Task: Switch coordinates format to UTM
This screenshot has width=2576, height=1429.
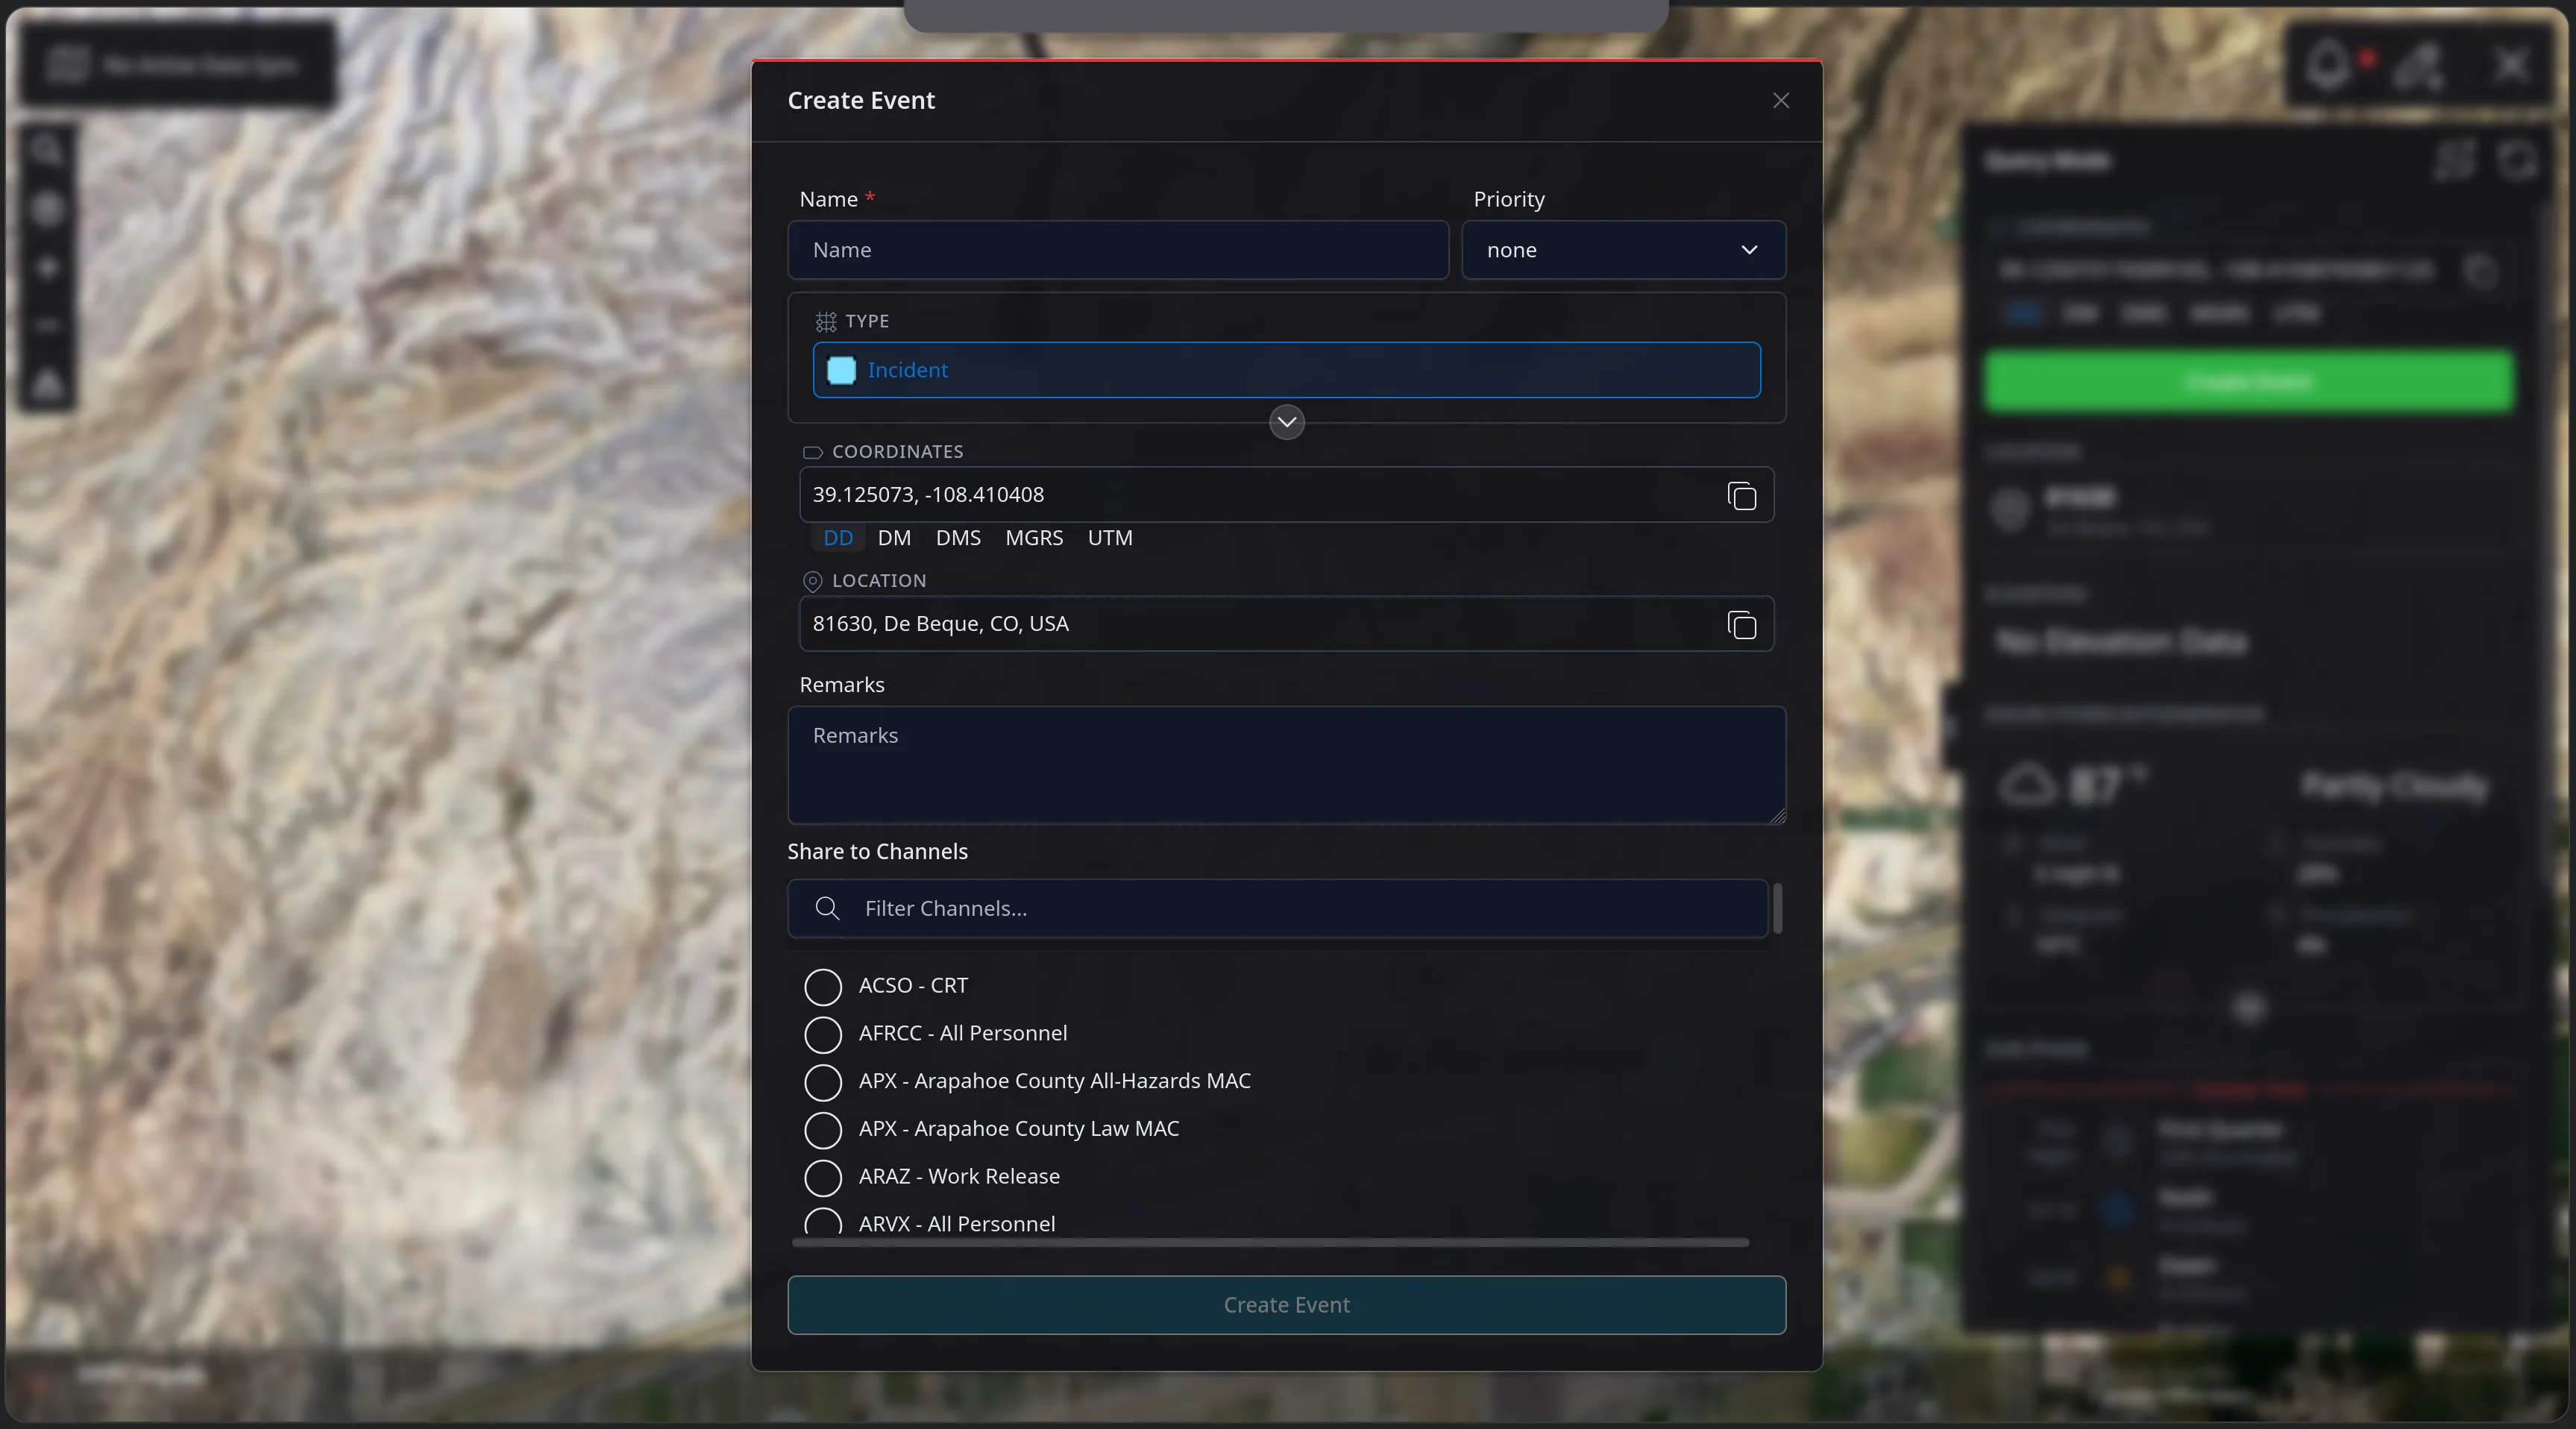Action: coord(1110,538)
